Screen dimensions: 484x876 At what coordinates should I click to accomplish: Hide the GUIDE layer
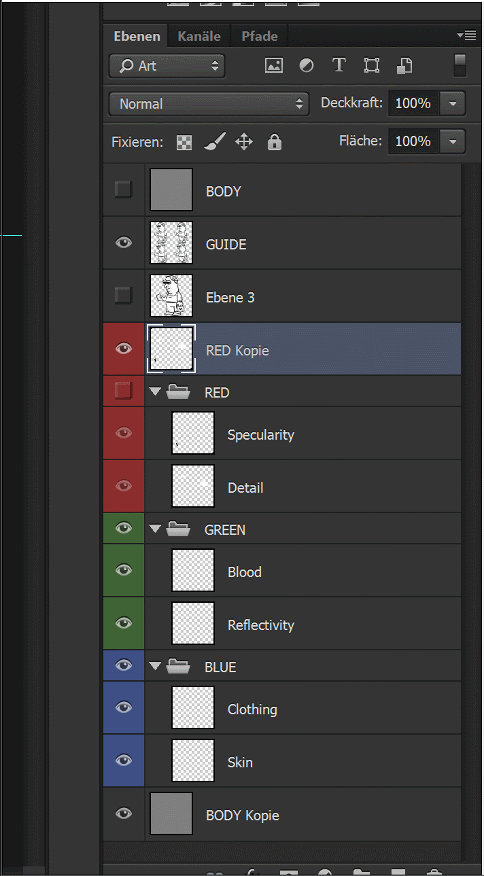(124, 243)
